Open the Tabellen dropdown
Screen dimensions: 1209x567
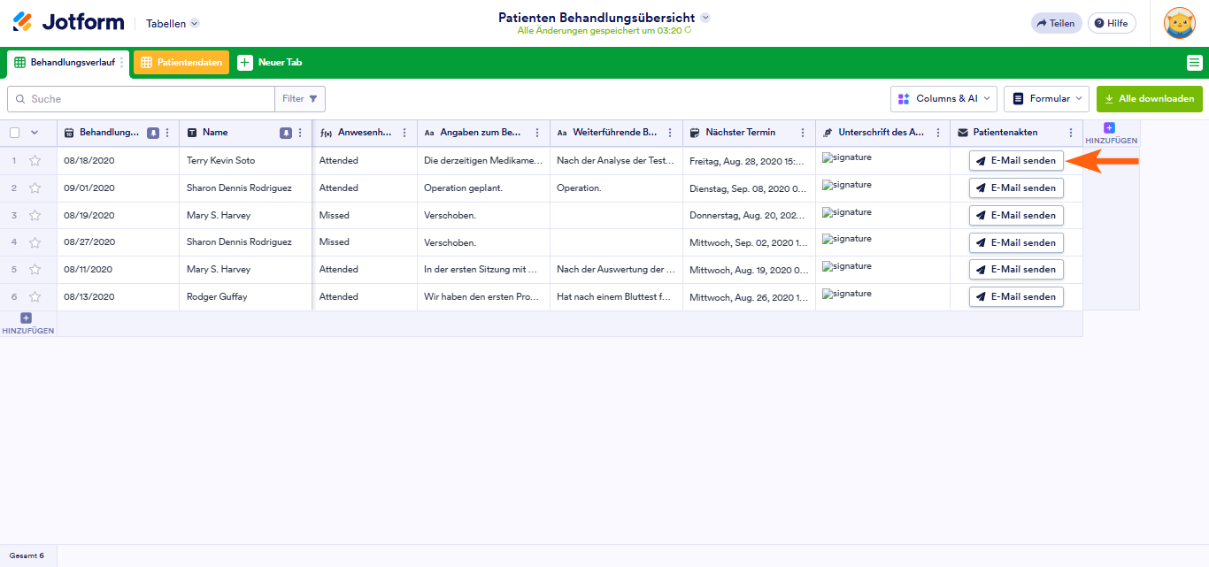pyautogui.click(x=172, y=23)
